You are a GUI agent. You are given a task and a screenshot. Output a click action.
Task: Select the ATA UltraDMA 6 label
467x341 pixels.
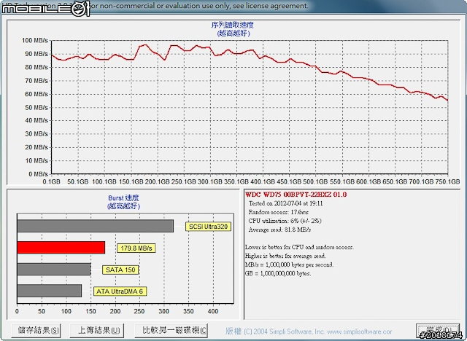point(120,291)
